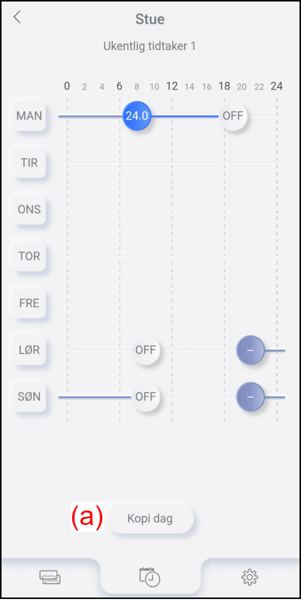Select the ONS day button
Screen dimensions: 301x600
pyautogui.click(x=29, y=209)
